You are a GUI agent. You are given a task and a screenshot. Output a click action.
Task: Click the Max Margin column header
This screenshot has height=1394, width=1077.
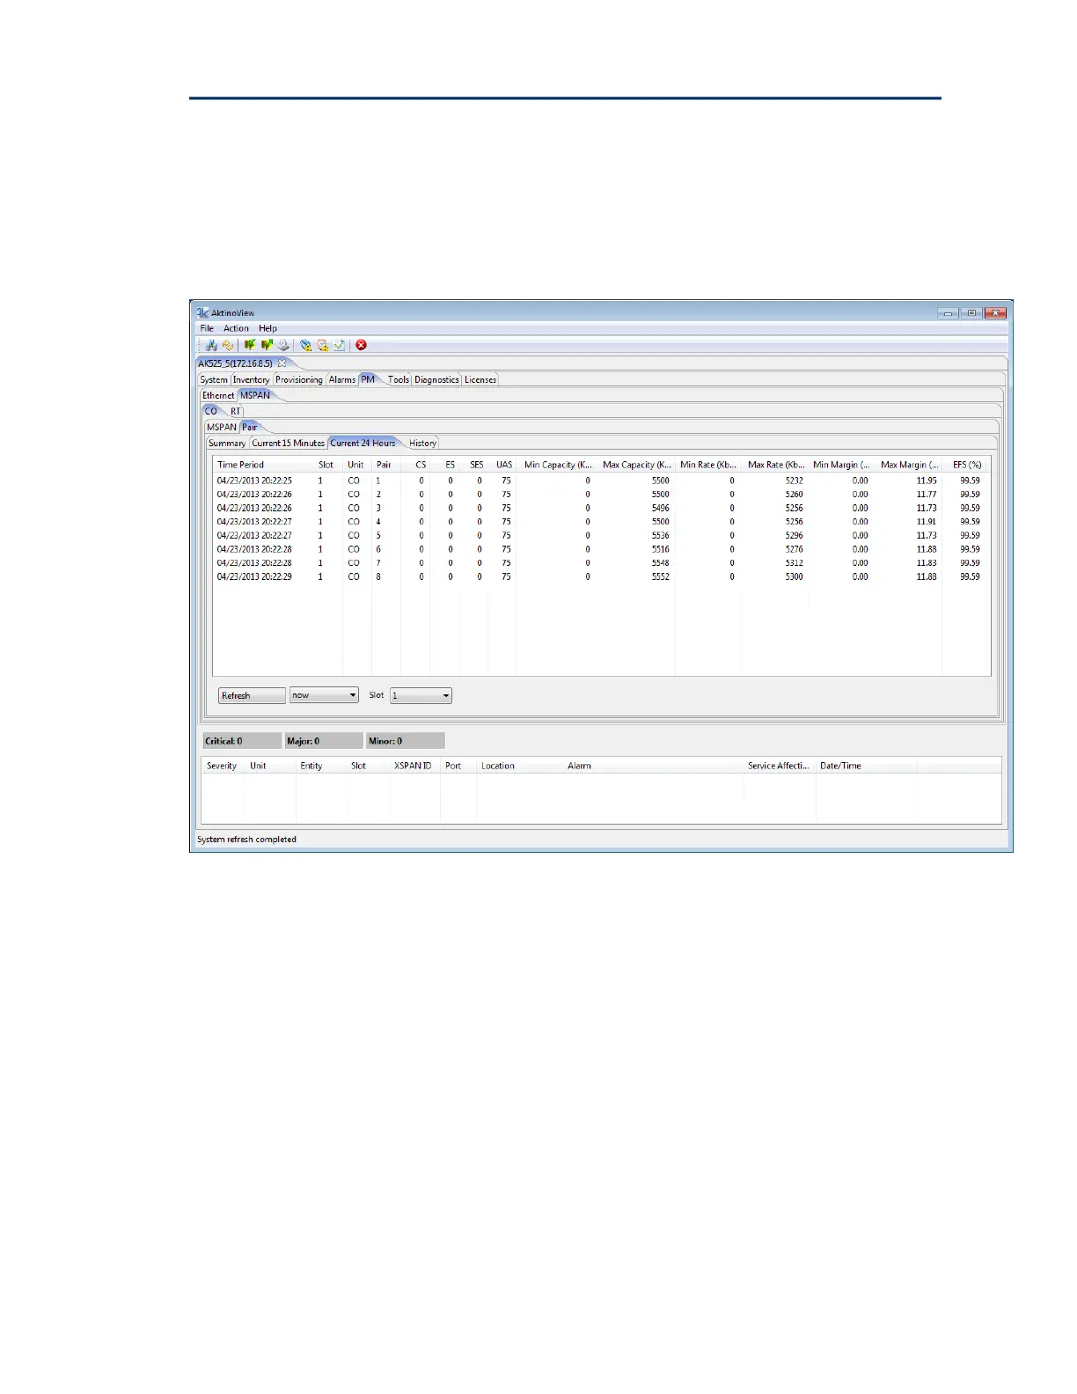910,465
